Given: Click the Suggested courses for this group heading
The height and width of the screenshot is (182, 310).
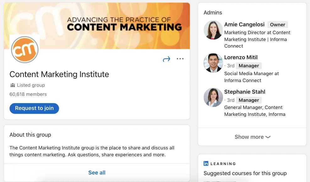Looking at the screenshot, I should pos(245,173).
